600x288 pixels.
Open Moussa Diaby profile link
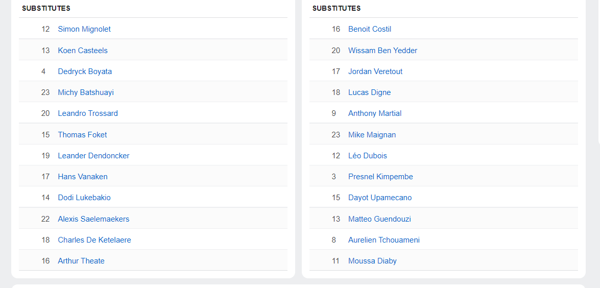[372, 261]
